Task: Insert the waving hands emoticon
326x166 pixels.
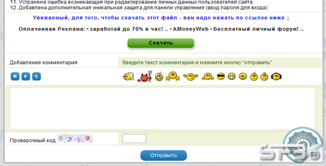Action: (x=190, y=77)
